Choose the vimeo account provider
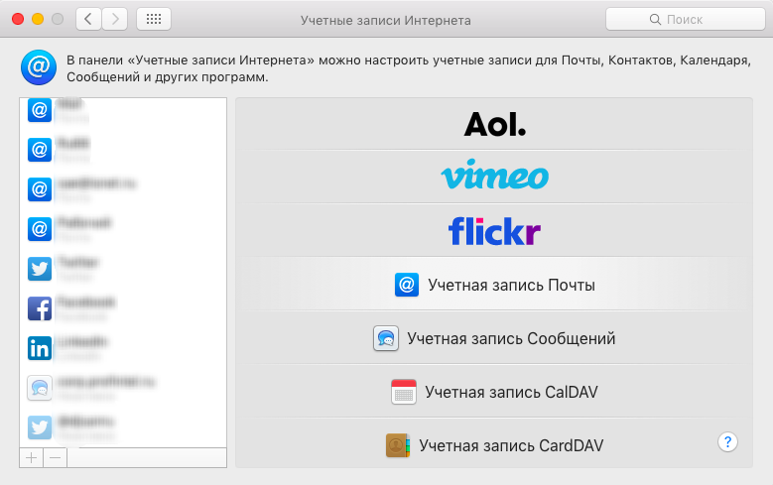The width and height of the screenshot is (773, 485). [494, 176]
